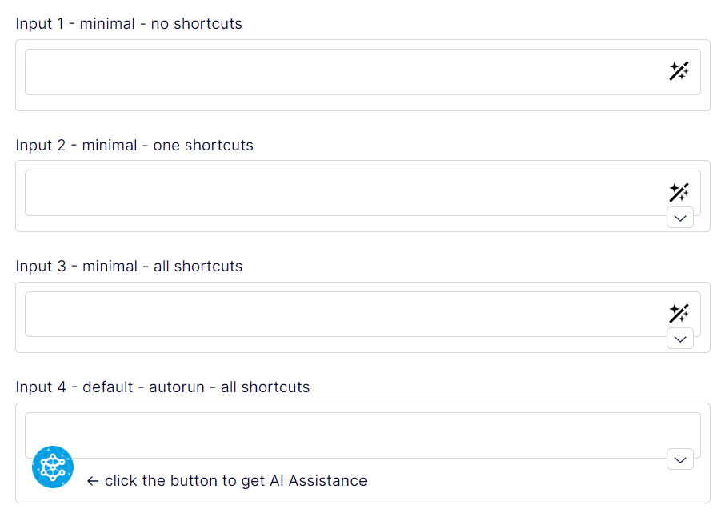Screen dimensions: 721x517
Task: Click the left arrow symbol beside AI Assistance hint
Action: 93,481
